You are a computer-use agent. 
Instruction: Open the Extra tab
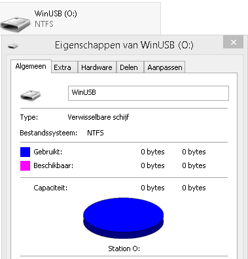(62, 67)
